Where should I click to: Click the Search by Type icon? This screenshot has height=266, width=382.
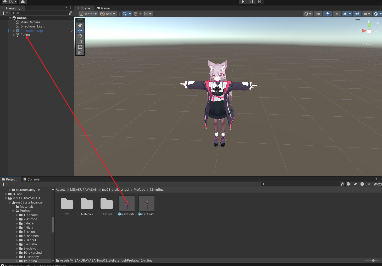(x=348, y=184)
